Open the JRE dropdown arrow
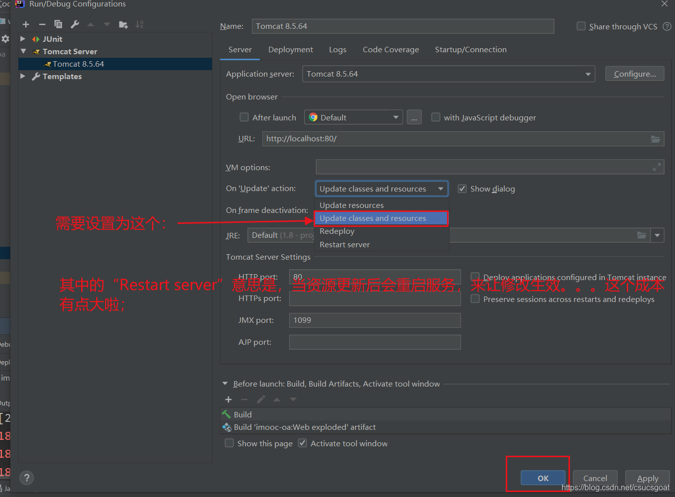 [x=658, y=235]
